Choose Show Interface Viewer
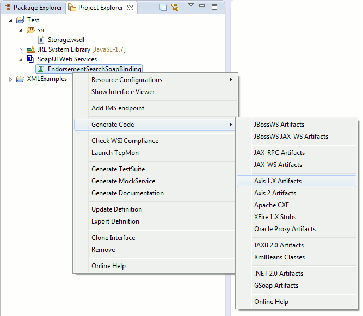This screenshot has height=316, width=363. tap(123, 92)
